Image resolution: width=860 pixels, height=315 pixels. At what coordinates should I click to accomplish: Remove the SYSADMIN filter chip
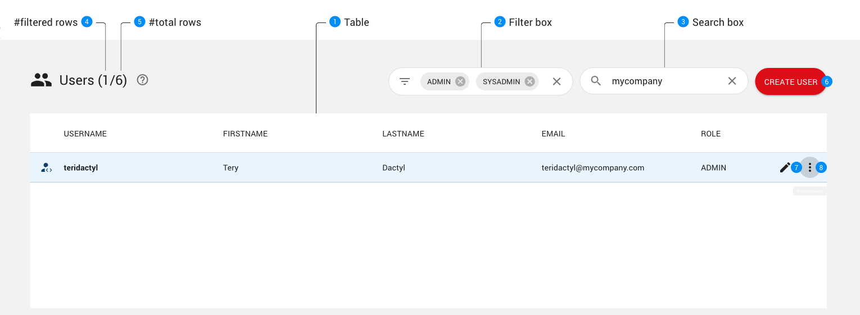tap(529, 81)
